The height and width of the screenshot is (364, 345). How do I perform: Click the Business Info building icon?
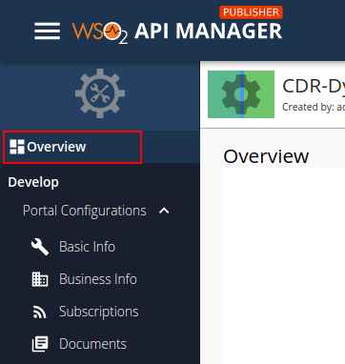[x=40, y=279]
